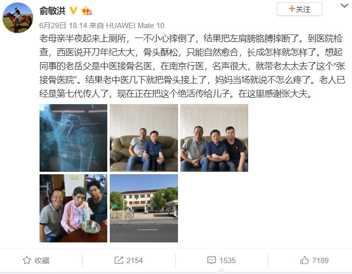Click the star icon to favorite the post
The image size is (352, 274).
click(x=27, y=260)
